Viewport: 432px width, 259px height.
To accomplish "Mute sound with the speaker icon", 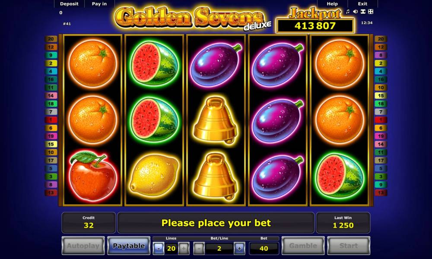I will (356, 11).
